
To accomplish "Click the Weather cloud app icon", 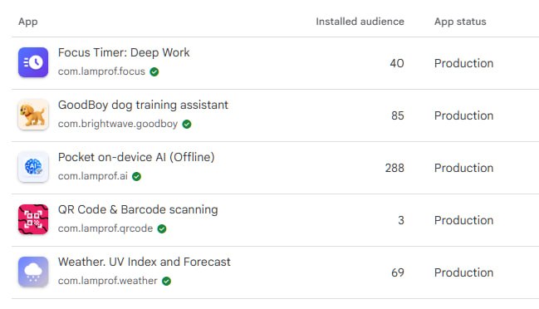I will (33, 272).
